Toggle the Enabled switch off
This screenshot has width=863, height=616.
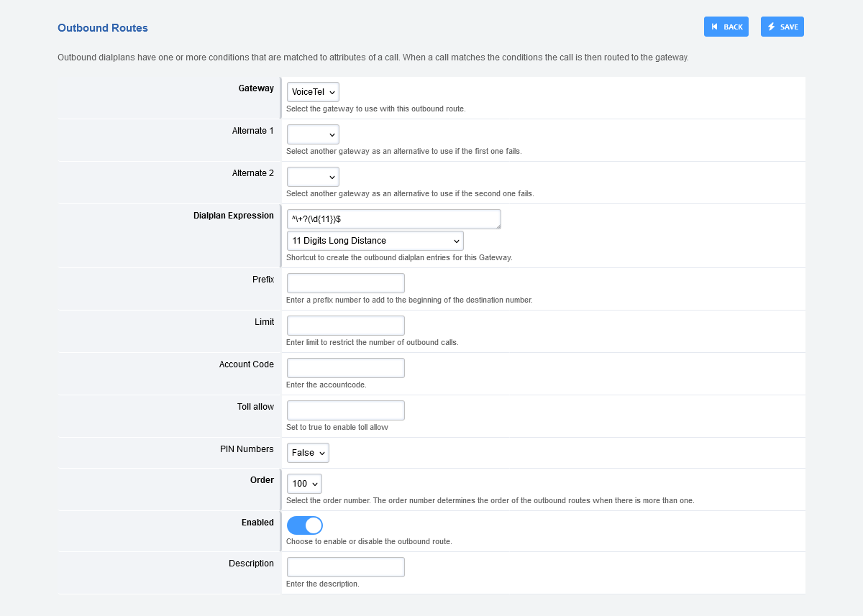point(305,525)
